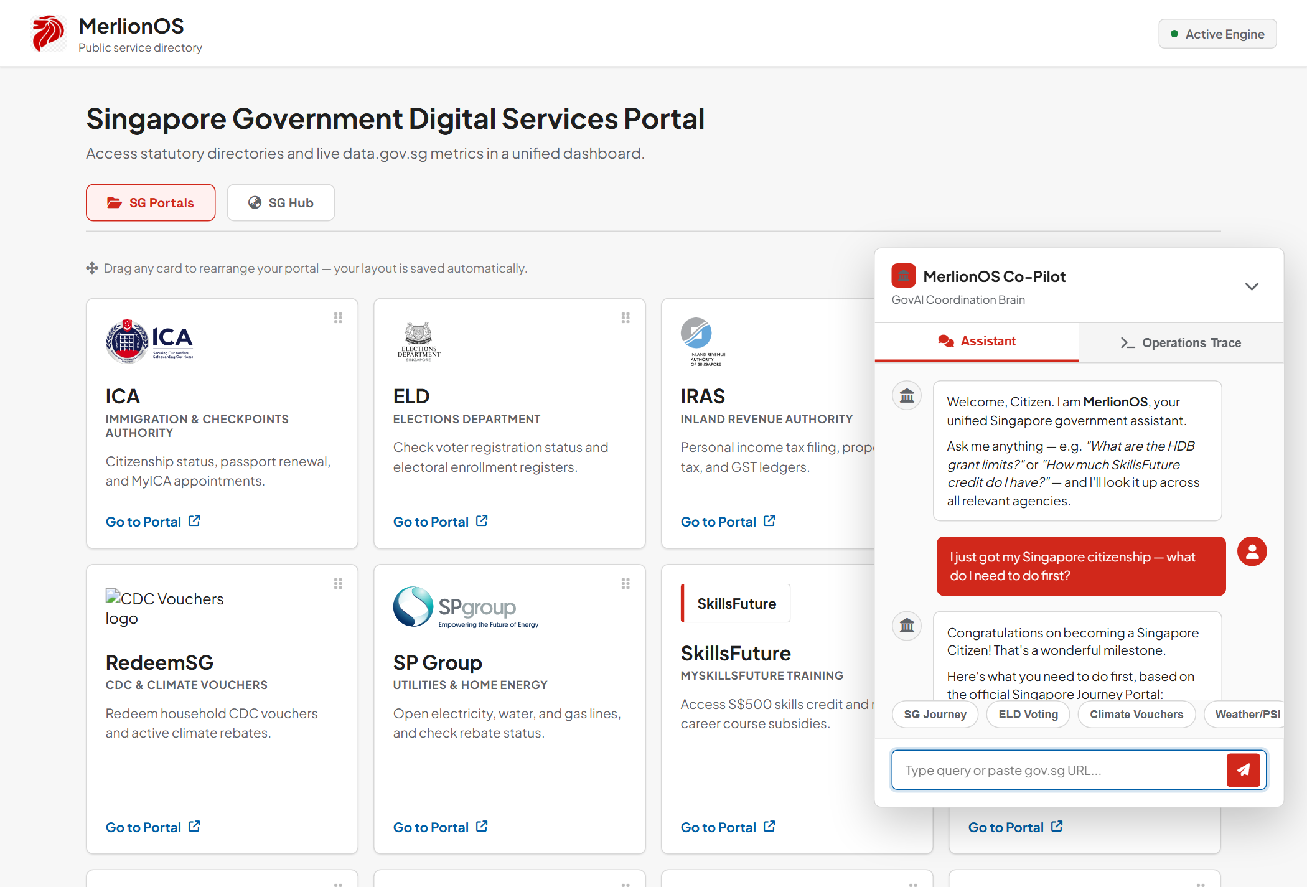Click the ICA card drag handle
Image resolution: width=1307 pixels, height=887 pixels.
pos(338,318)
